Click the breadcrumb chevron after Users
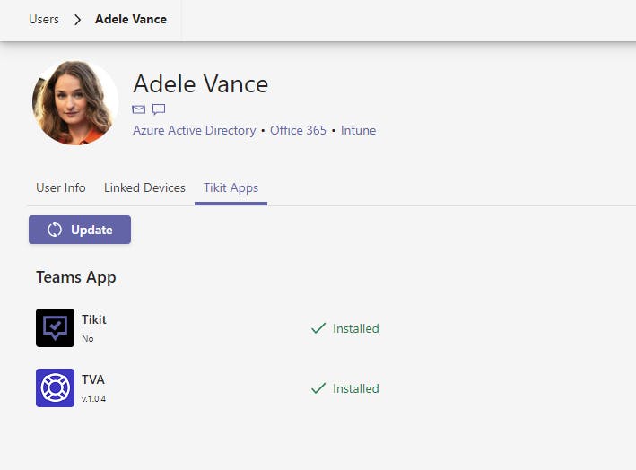 (77, 20)
